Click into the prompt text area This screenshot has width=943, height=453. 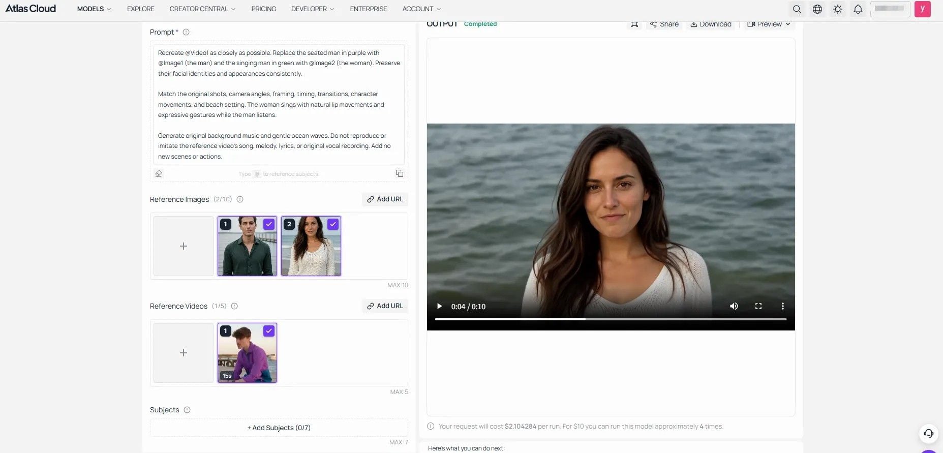(x=279, y=104)
